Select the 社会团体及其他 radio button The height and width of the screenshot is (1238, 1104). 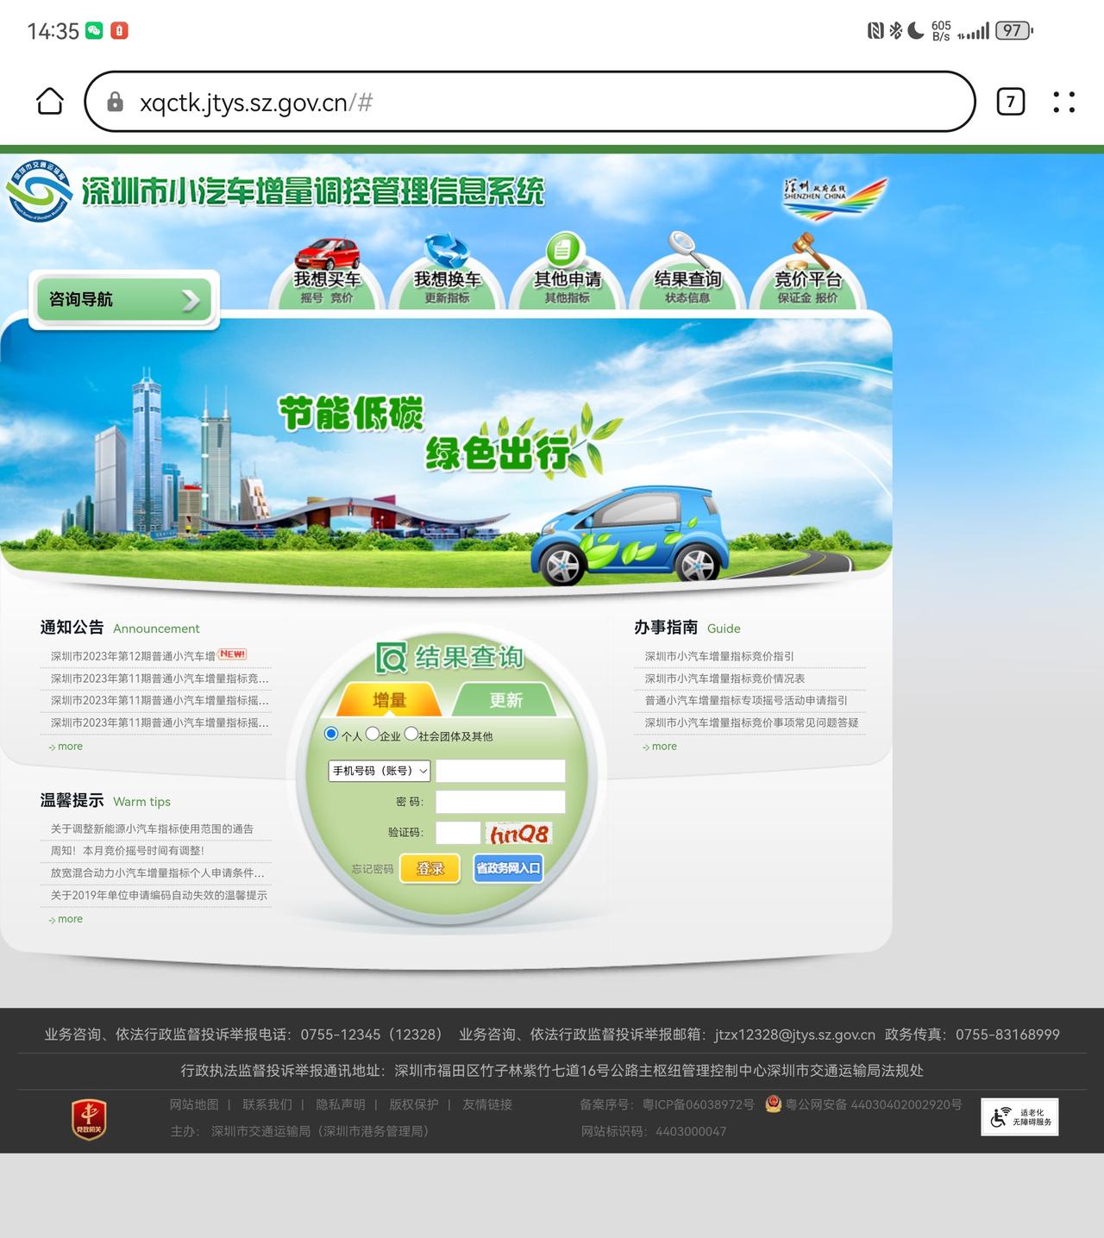(x=411, y=734)
